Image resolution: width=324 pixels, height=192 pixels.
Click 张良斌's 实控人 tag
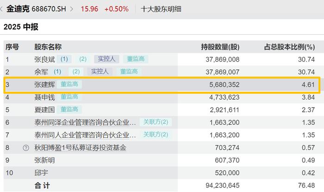pos(106,59)
